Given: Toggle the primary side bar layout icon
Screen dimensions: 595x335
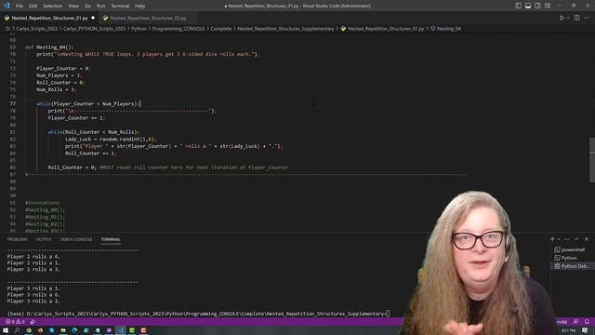Looking at the screenshot, I should (518, 6).
